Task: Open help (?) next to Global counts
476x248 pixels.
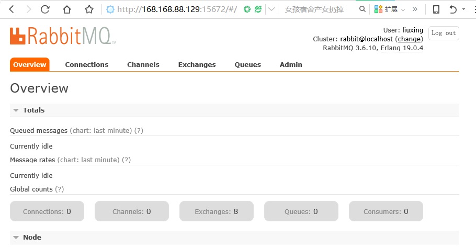Action: [60, 189]
